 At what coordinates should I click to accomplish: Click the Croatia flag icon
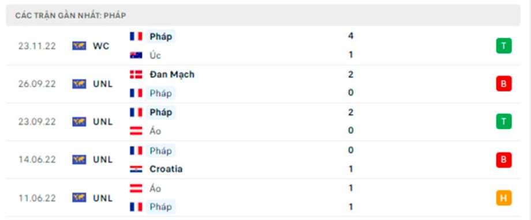tap(136, 169)
